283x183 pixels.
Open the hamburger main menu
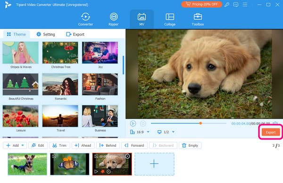(x=245, y=5)
